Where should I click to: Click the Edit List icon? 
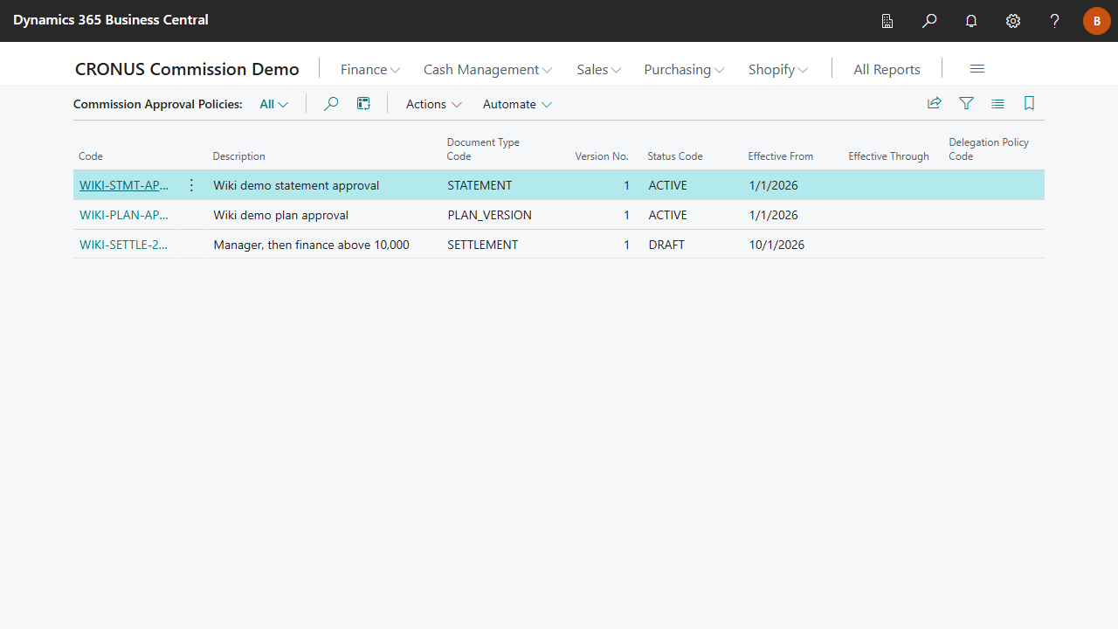364,104
